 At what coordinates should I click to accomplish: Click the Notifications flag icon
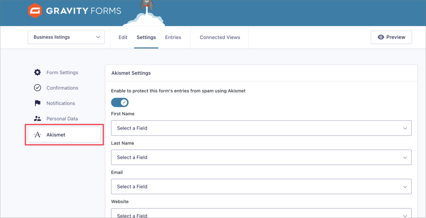[x=37, y=103]
